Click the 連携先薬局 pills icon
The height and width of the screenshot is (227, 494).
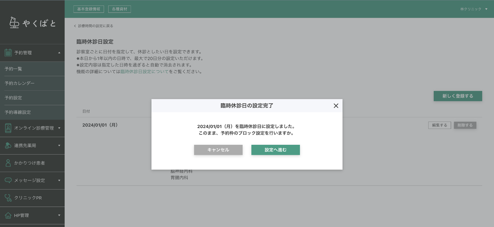tap(8, 145)
